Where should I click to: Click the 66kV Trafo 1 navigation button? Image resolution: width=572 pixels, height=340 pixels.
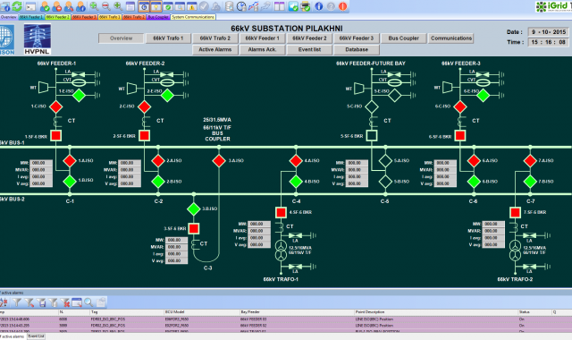tap(168, 38)
